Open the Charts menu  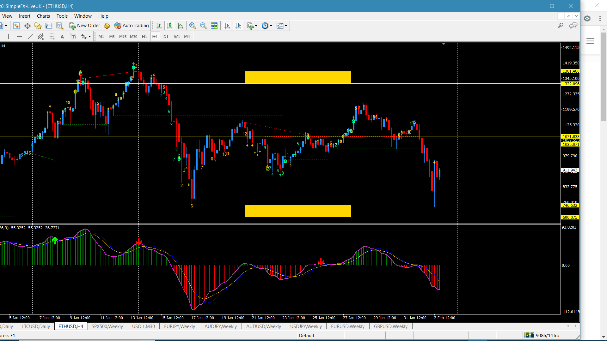tap(43, 16)
